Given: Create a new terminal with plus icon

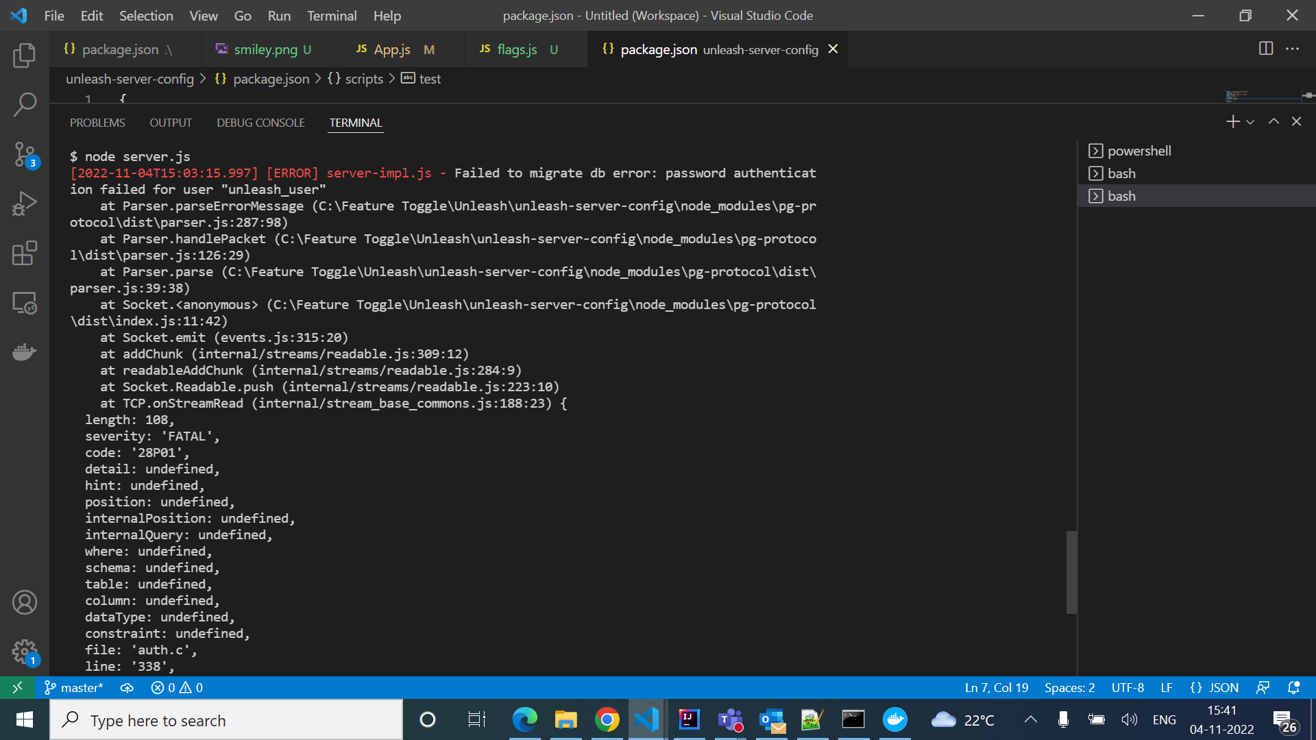Looking at the screenshot, I should point(1232,121).
